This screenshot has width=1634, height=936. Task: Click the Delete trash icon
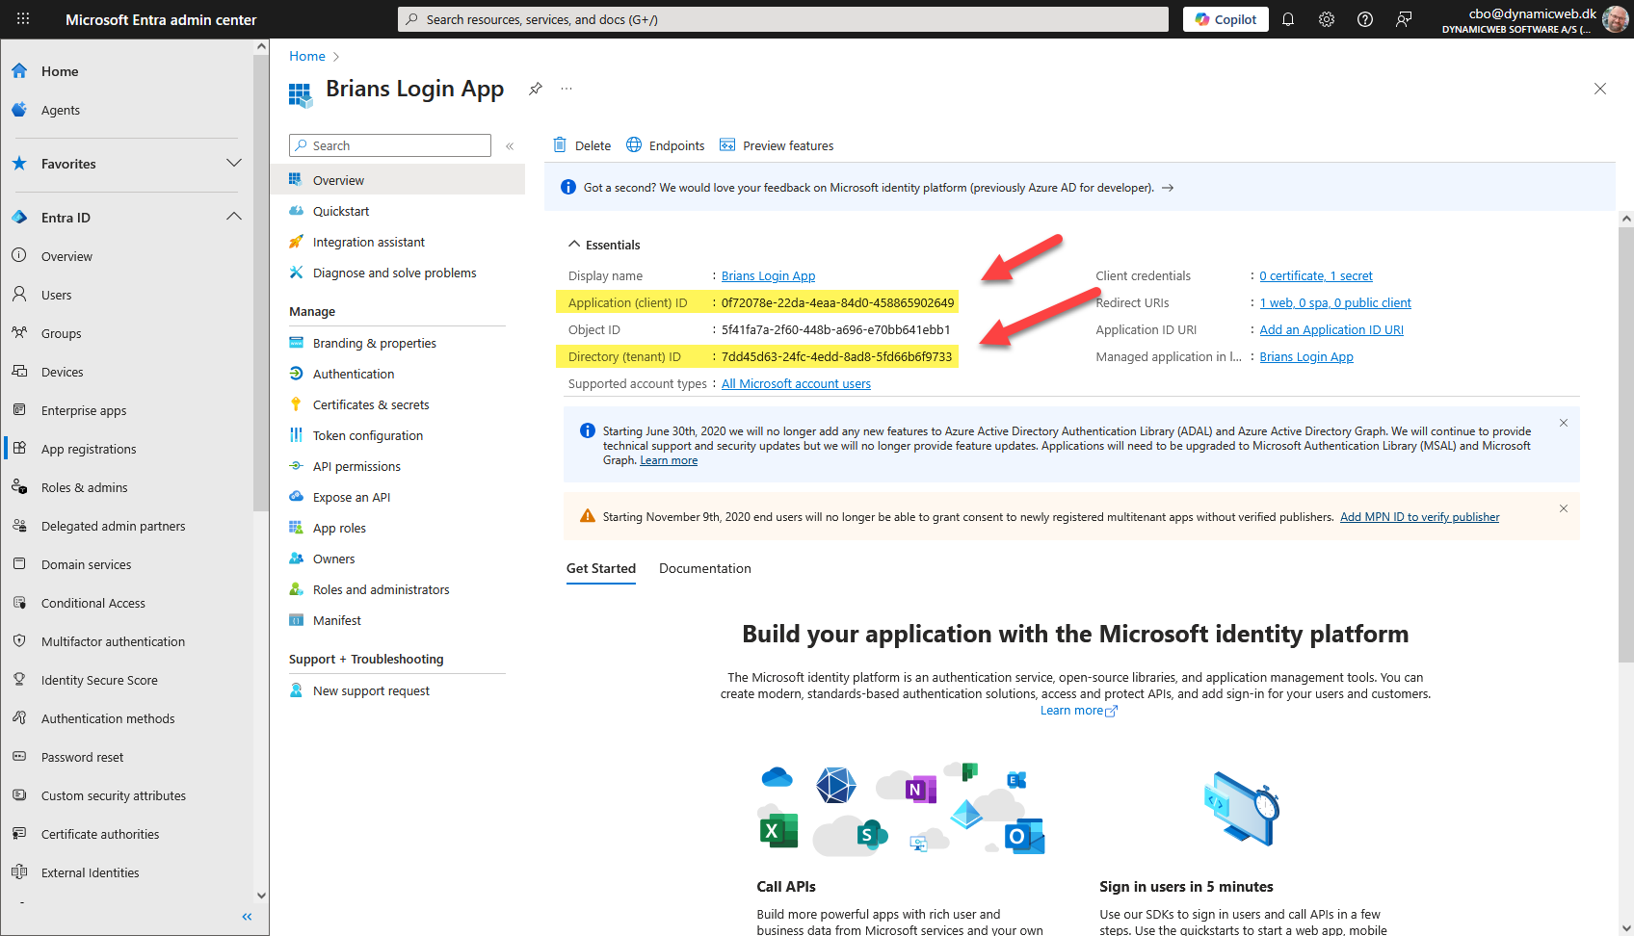coord(560,145)
